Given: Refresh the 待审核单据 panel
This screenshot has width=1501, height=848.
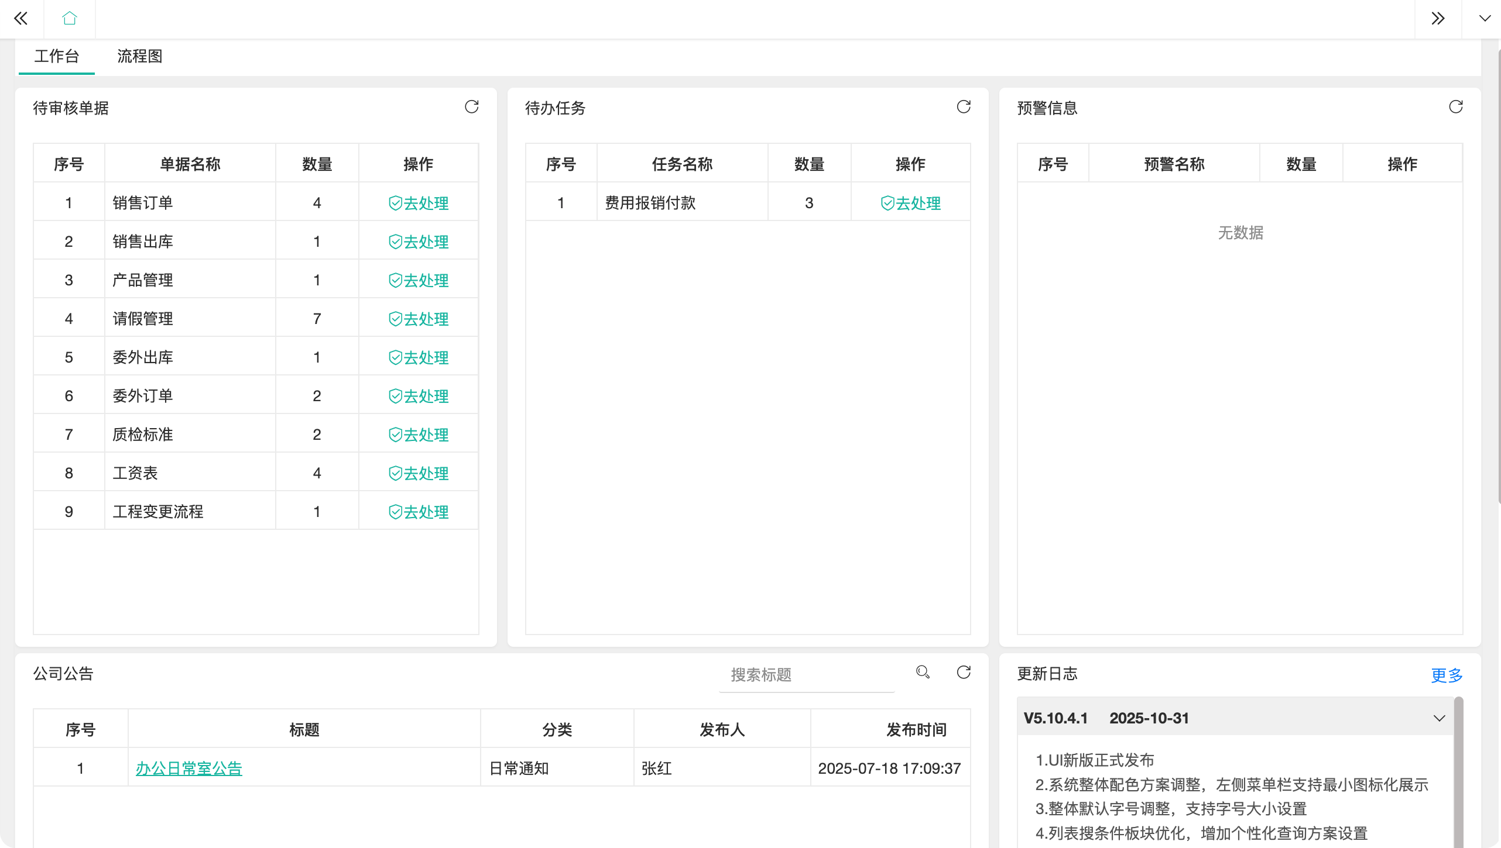Looking at the screenshot, I should click(471, 107).
